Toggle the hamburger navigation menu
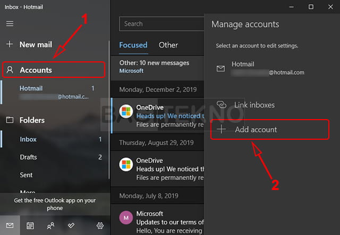 [x=10, y=23]
